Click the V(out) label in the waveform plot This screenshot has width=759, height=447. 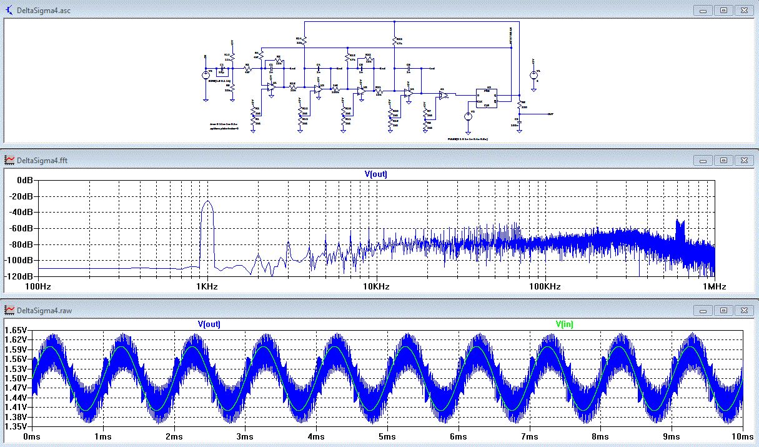209,324
